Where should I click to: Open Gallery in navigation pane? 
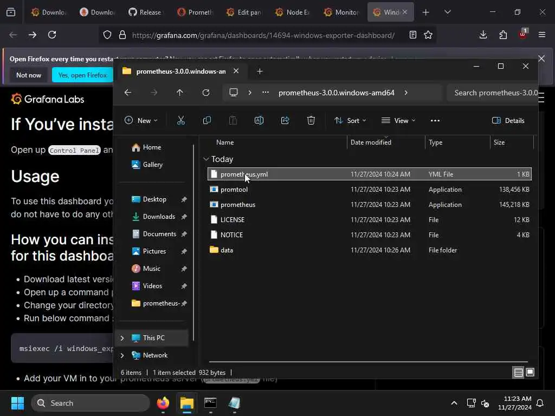[153, 165]
